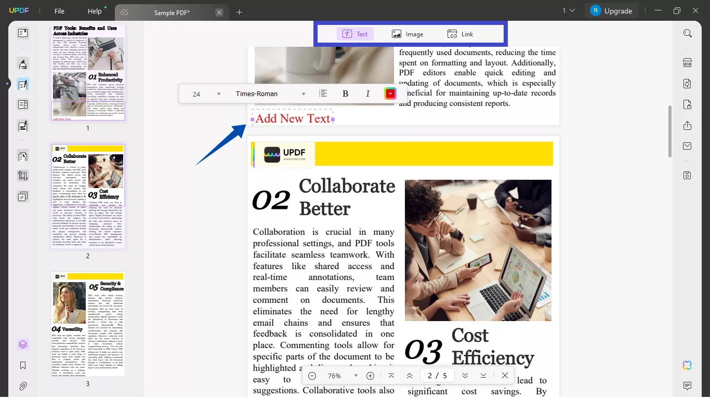This screenshot has width=710, height=399.
Task: Toggle the bookmarks panel
Action: [x=22, y=365]
